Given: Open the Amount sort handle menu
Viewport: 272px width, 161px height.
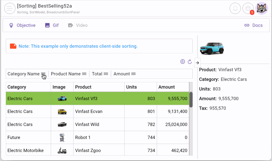Looking at the screenshot, I should tap(133, 74).
